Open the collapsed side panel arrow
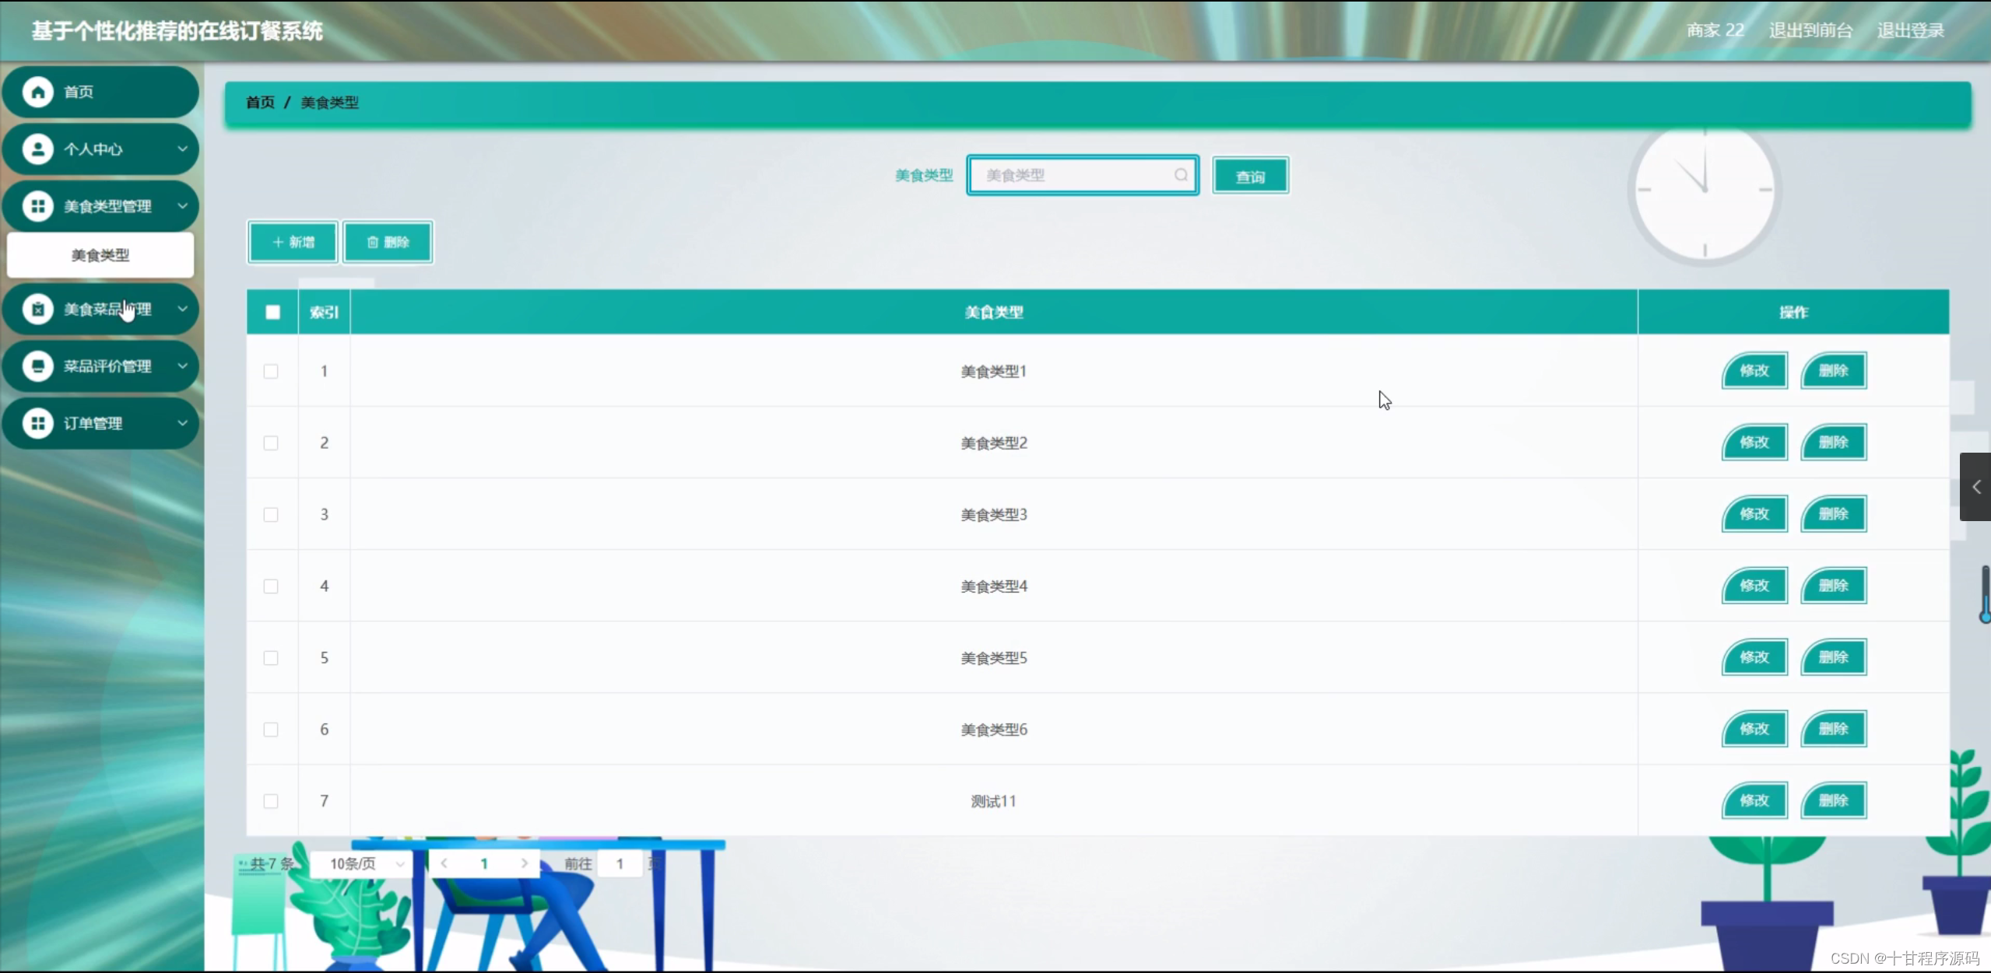The width and height of the screenshot is (1991, 973). click(x=1975, y=487)
